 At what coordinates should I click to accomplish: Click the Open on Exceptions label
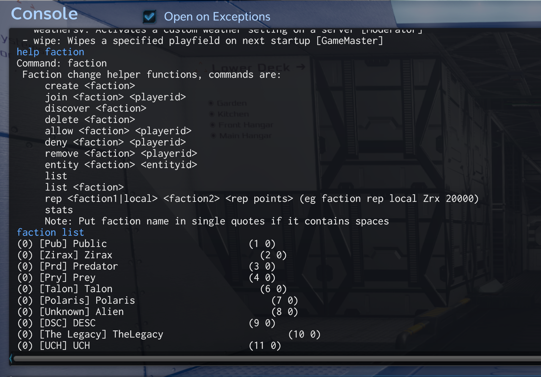217,17
